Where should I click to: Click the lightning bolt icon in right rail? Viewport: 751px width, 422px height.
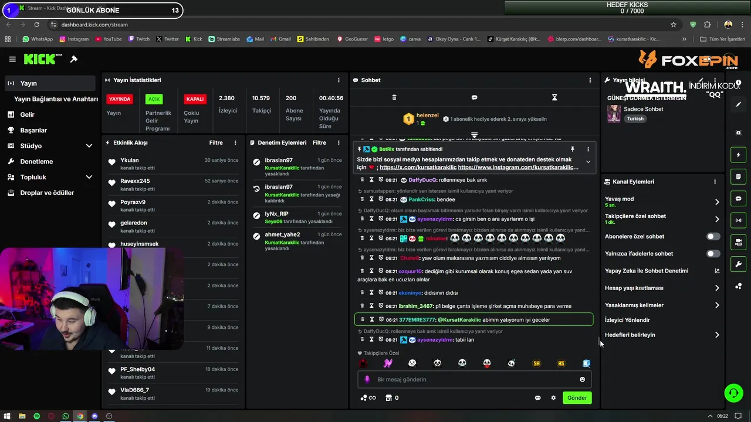pos(739,155)
